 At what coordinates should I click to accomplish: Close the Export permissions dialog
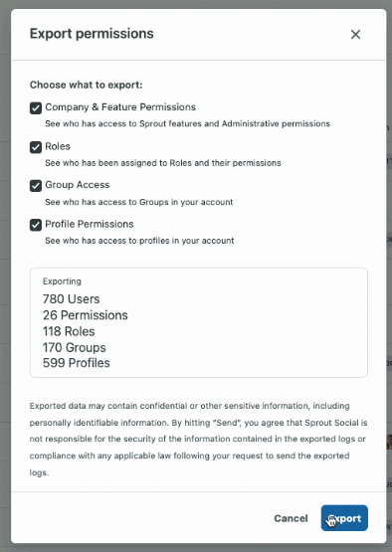pos(355,34)
